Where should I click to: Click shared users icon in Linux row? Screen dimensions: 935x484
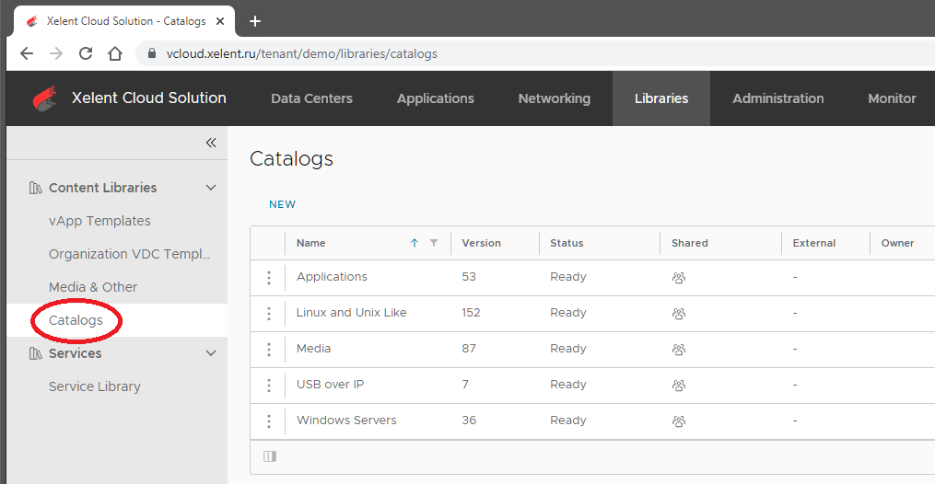679,313
